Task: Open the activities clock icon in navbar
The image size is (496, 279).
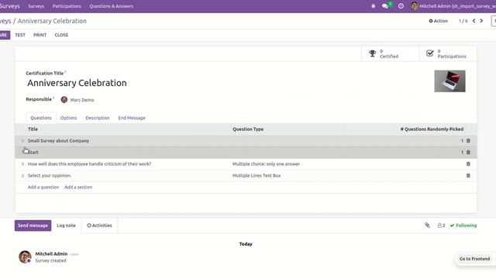Action: pyautogui.click(x=401, y=6)
